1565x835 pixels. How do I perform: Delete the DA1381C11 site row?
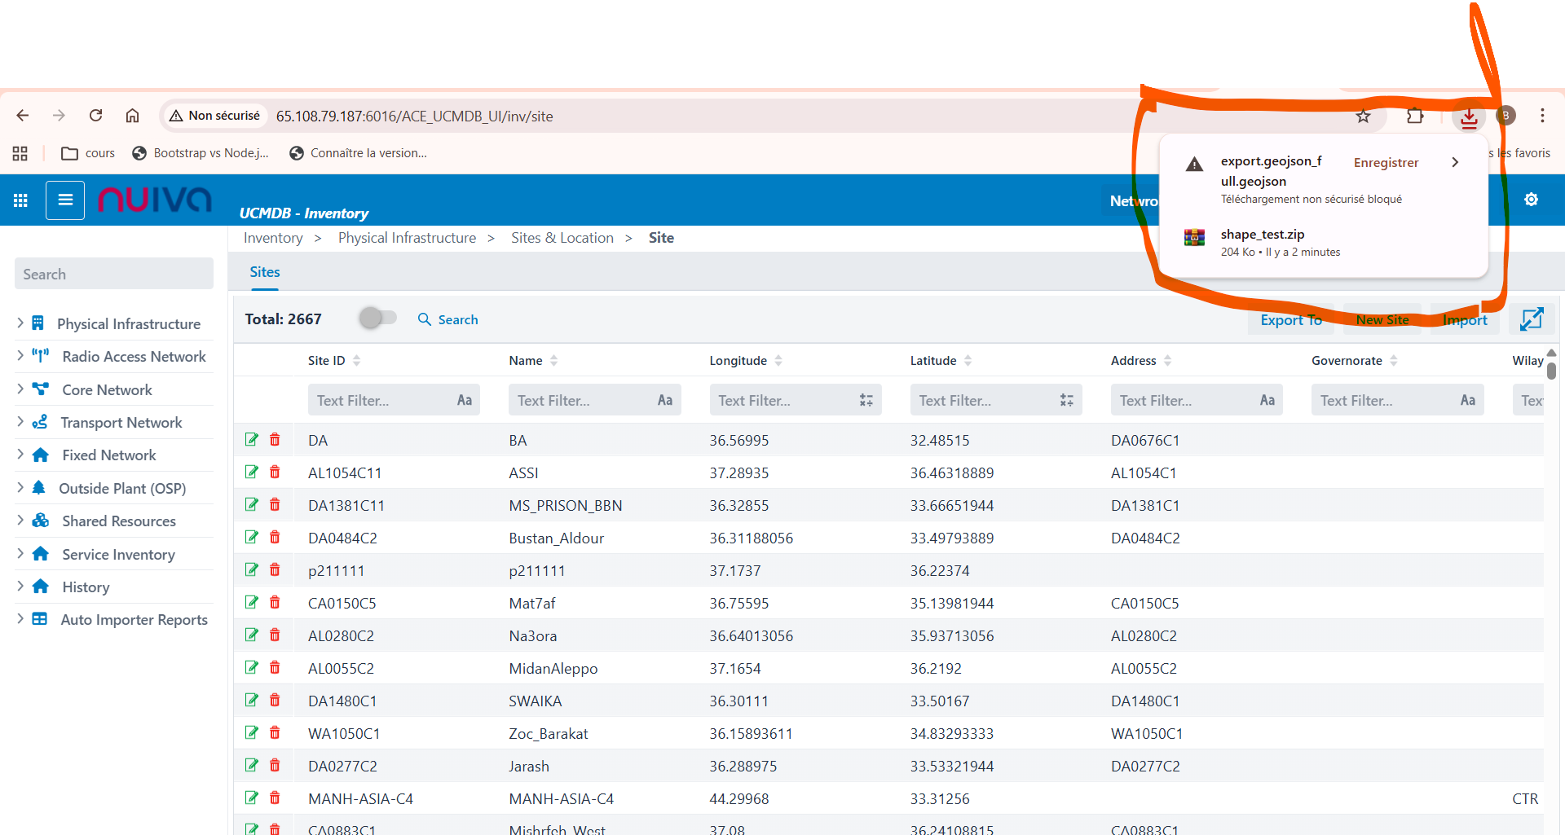coord(275,505)
